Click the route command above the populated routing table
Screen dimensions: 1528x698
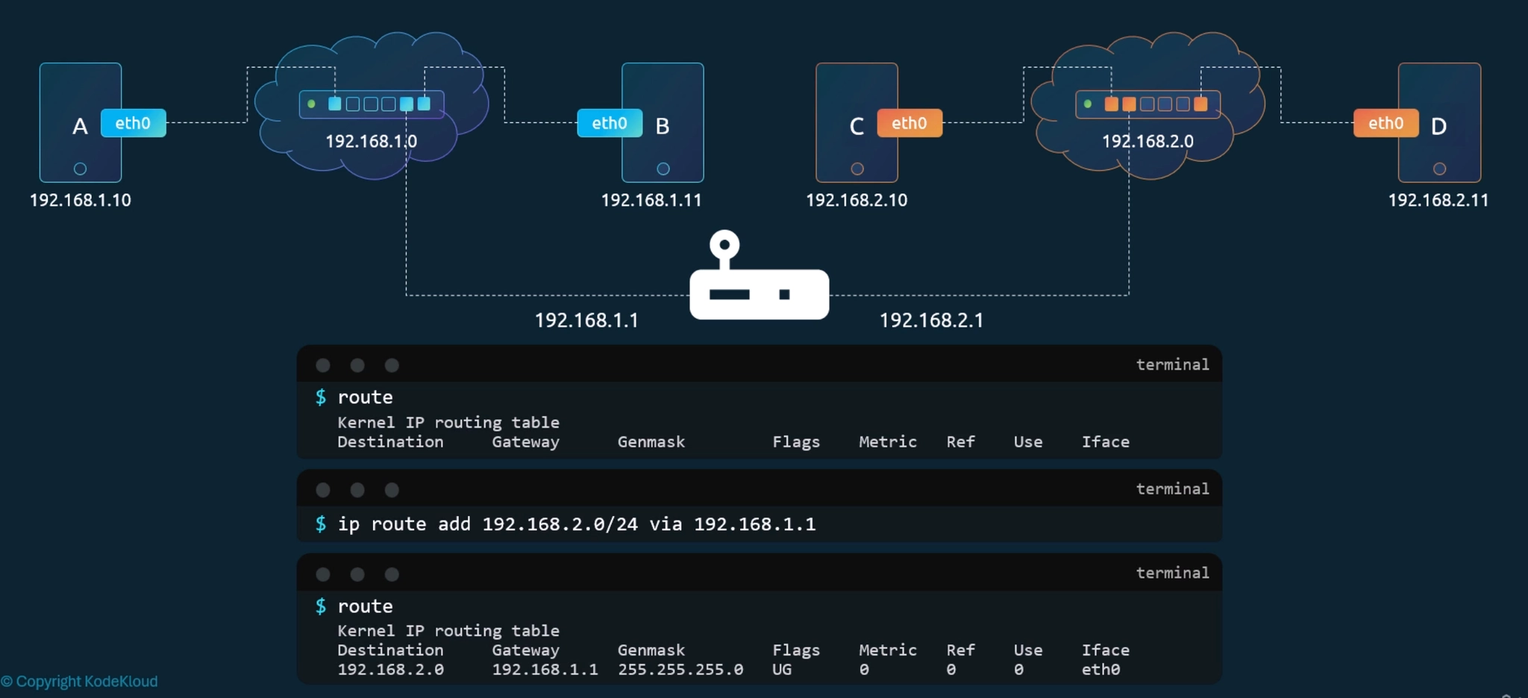[x=365, y=606]
